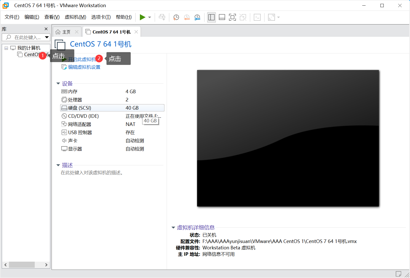This screenshot has width=410, height=278.
Task: Open the 文件(F) menu
Action: point(12,17)
